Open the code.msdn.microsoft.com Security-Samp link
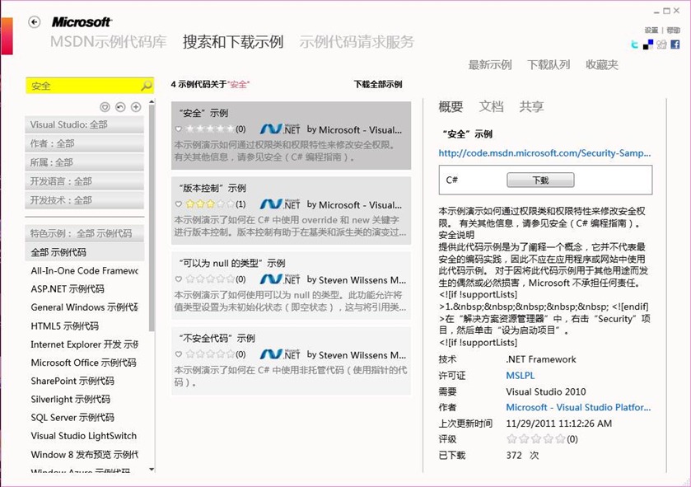Image resolution: width=691 pixels, height=487 pixels. click(544, 153)
